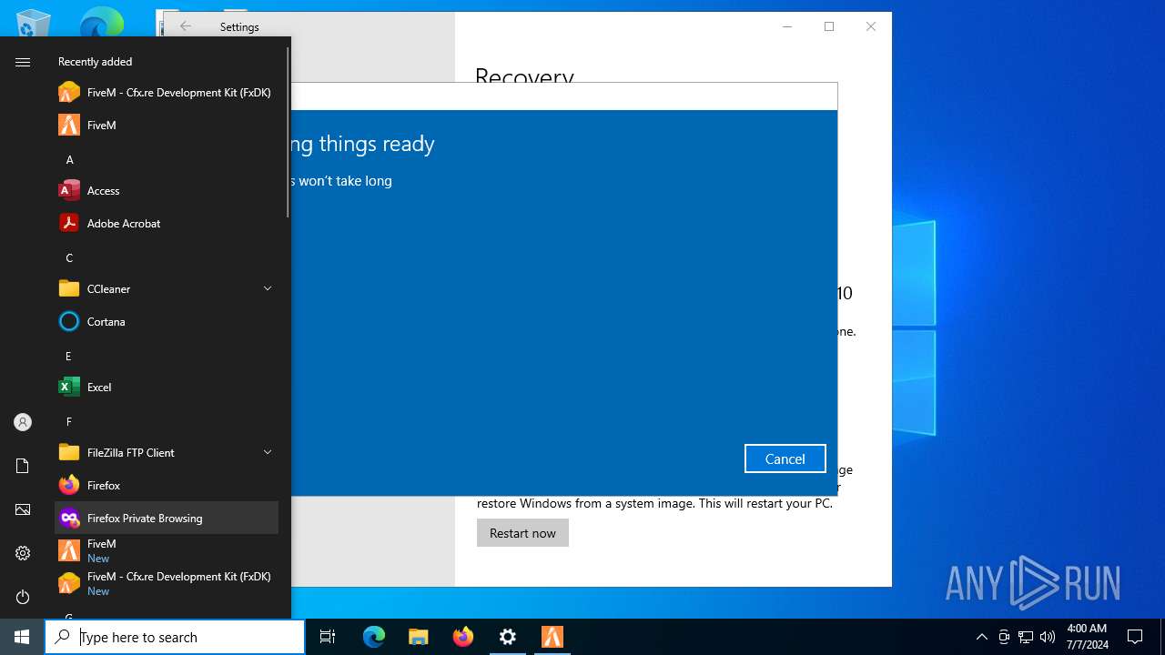Minimize the Settings window
The width and height of the screenshot is (1165, 655).
[x=787, y=26]
